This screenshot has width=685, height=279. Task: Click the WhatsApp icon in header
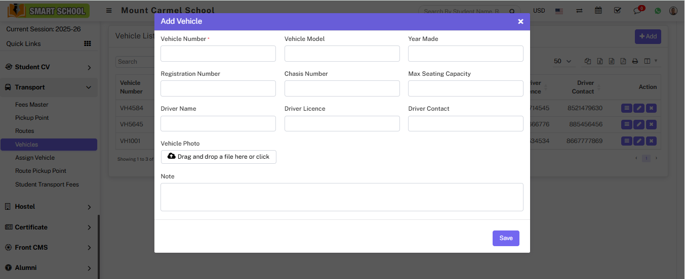(x=658, y=11)
